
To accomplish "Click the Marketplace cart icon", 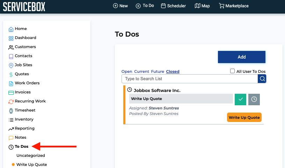I will tap(221, 6).
